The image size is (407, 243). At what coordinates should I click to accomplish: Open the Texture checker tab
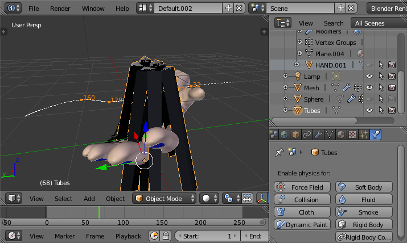click(x=352, y=135)
